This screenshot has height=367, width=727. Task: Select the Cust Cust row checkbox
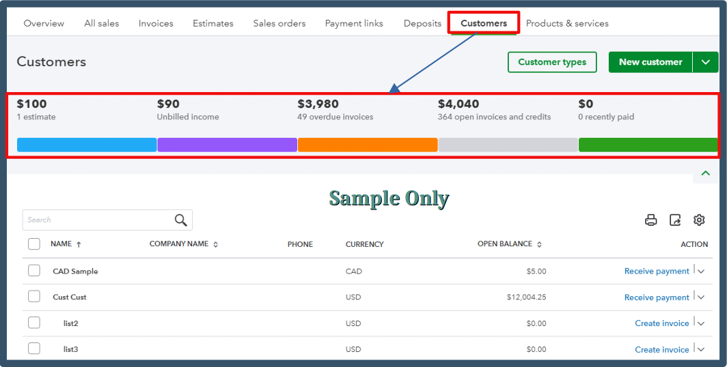[34, 296]
